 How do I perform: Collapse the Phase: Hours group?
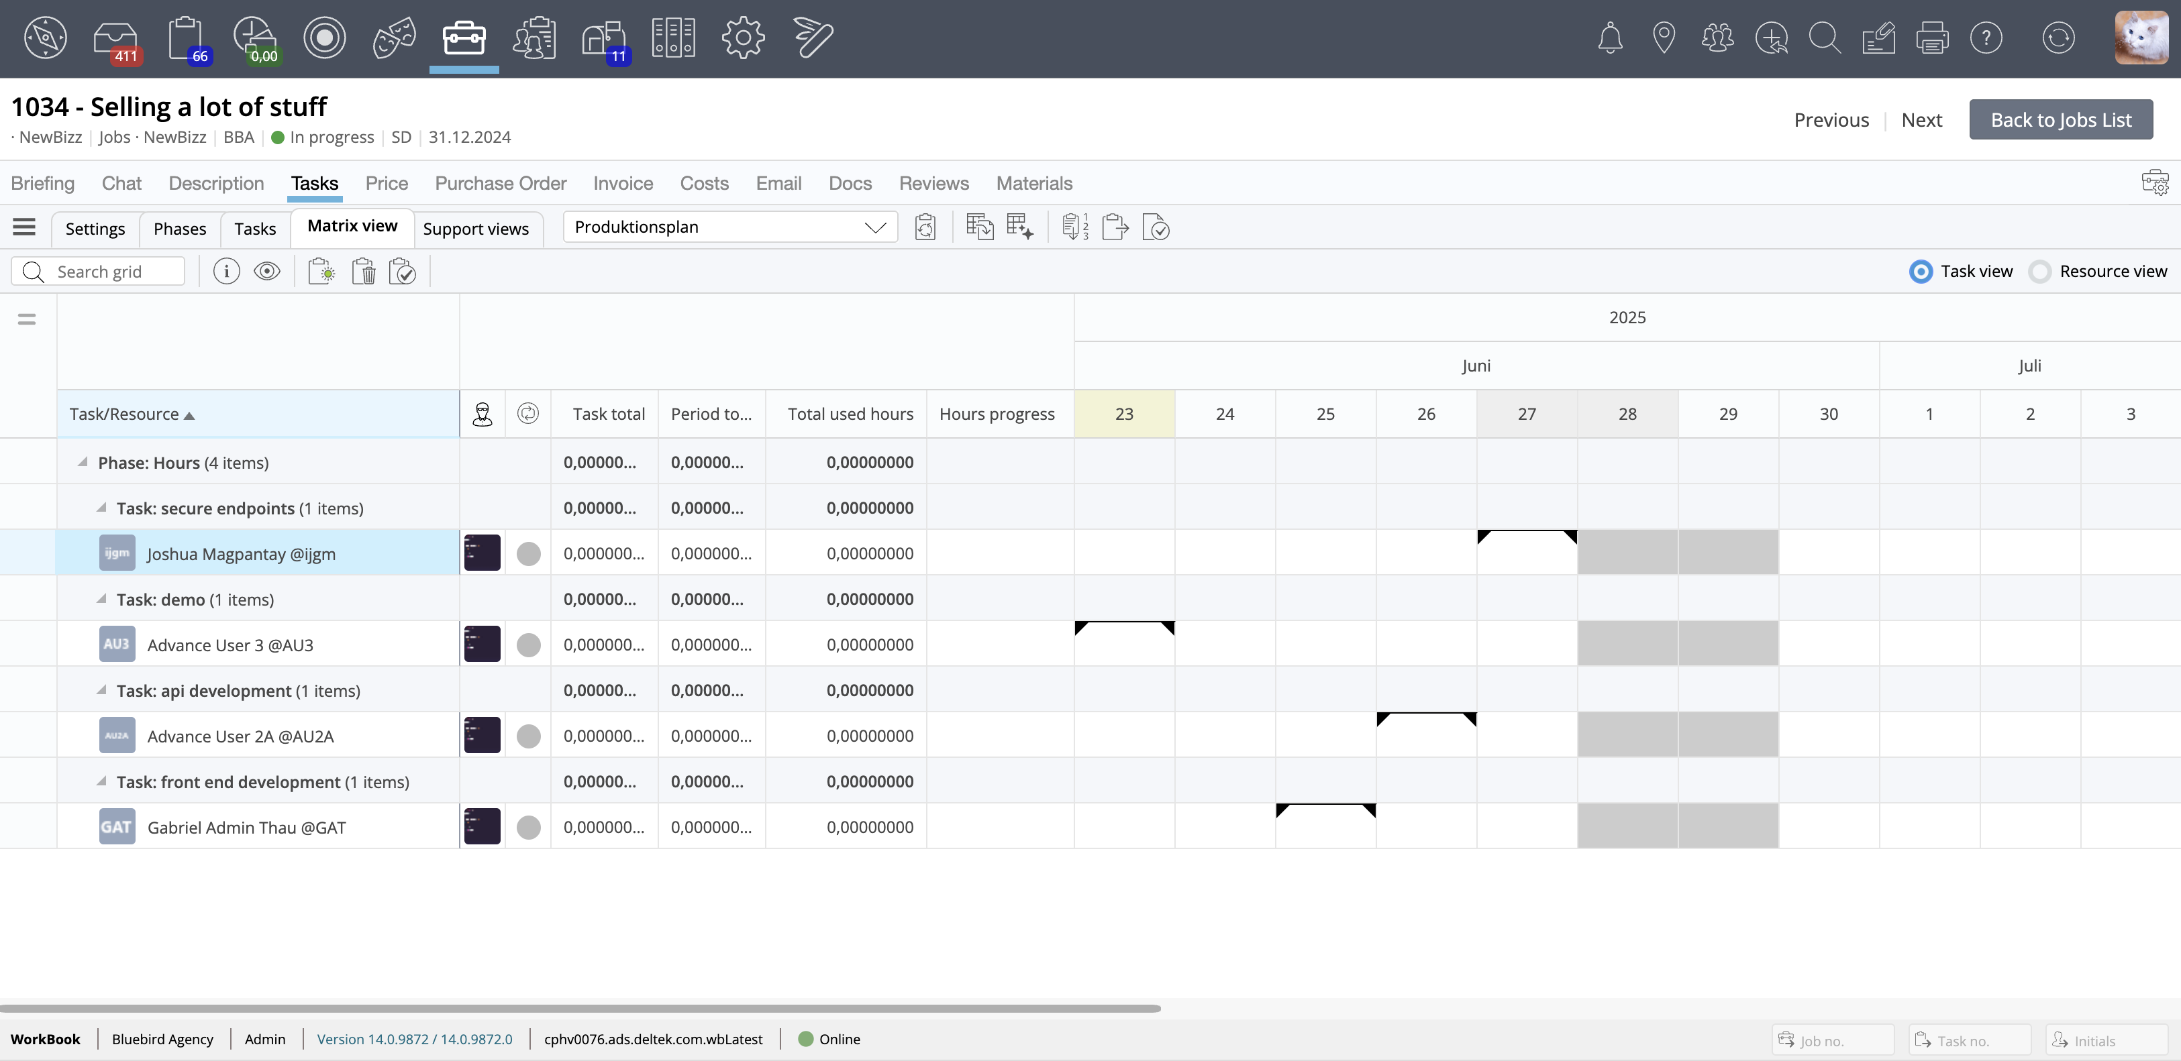[83, 462]
